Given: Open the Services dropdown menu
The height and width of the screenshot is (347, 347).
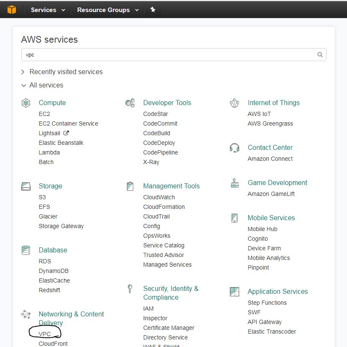Looking at the screenshot, I should click(48, 10).
